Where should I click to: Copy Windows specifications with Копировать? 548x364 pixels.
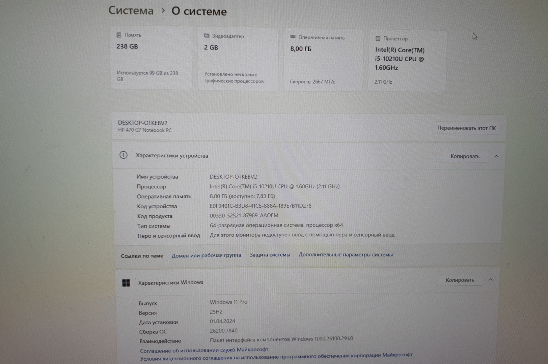click(460, 280)
